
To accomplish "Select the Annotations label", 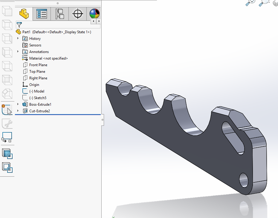I will click(x=39, y=52).
